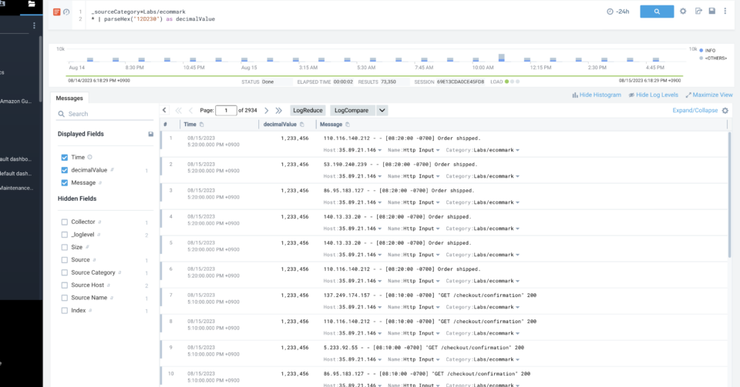Open Host dropdown in row 9
This screenshot has width=740, height=387.
click(379, 359)
